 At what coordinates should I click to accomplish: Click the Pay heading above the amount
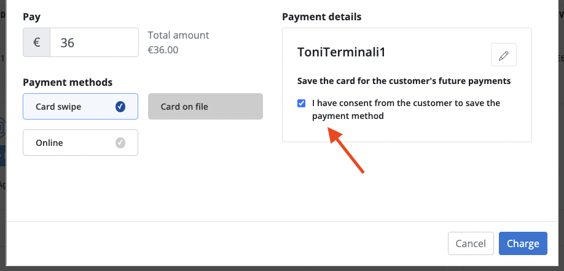click(32, 17)
